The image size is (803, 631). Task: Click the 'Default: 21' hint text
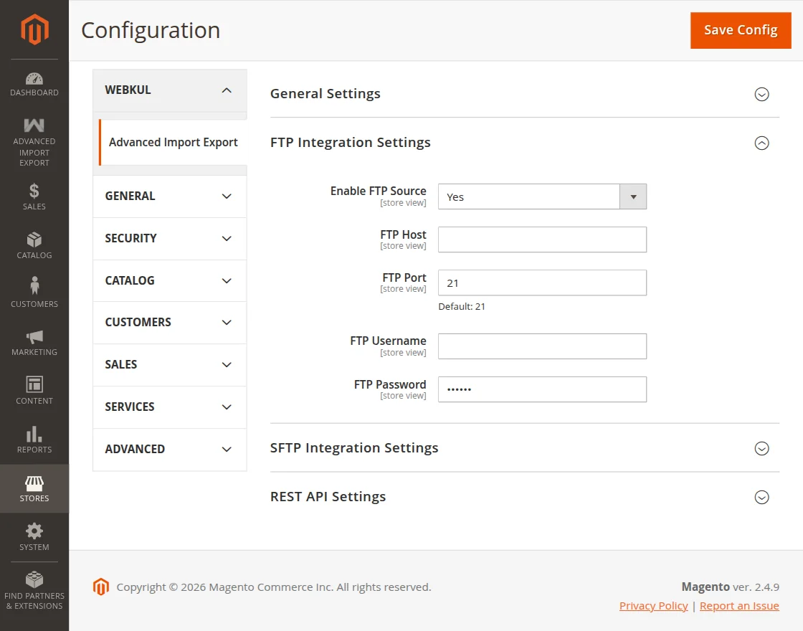462,306
